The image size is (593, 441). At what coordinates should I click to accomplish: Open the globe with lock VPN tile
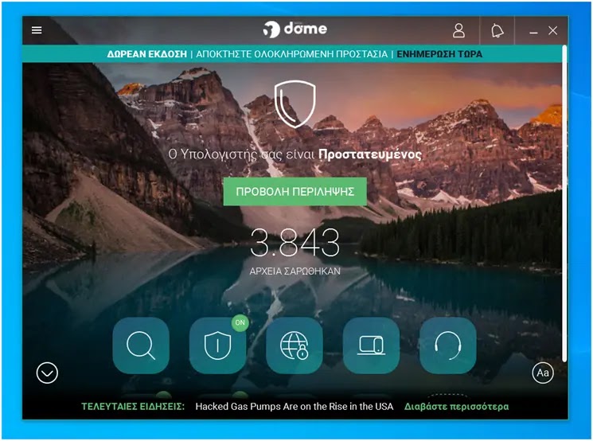(x=295, y=345)
